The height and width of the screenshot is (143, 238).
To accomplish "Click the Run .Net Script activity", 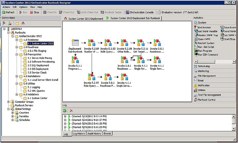I will click(x=204, y=47).
